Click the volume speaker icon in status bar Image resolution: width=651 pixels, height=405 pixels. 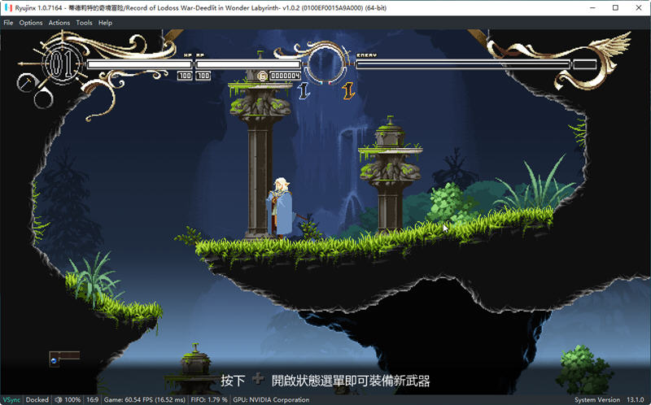pos(59,399)
